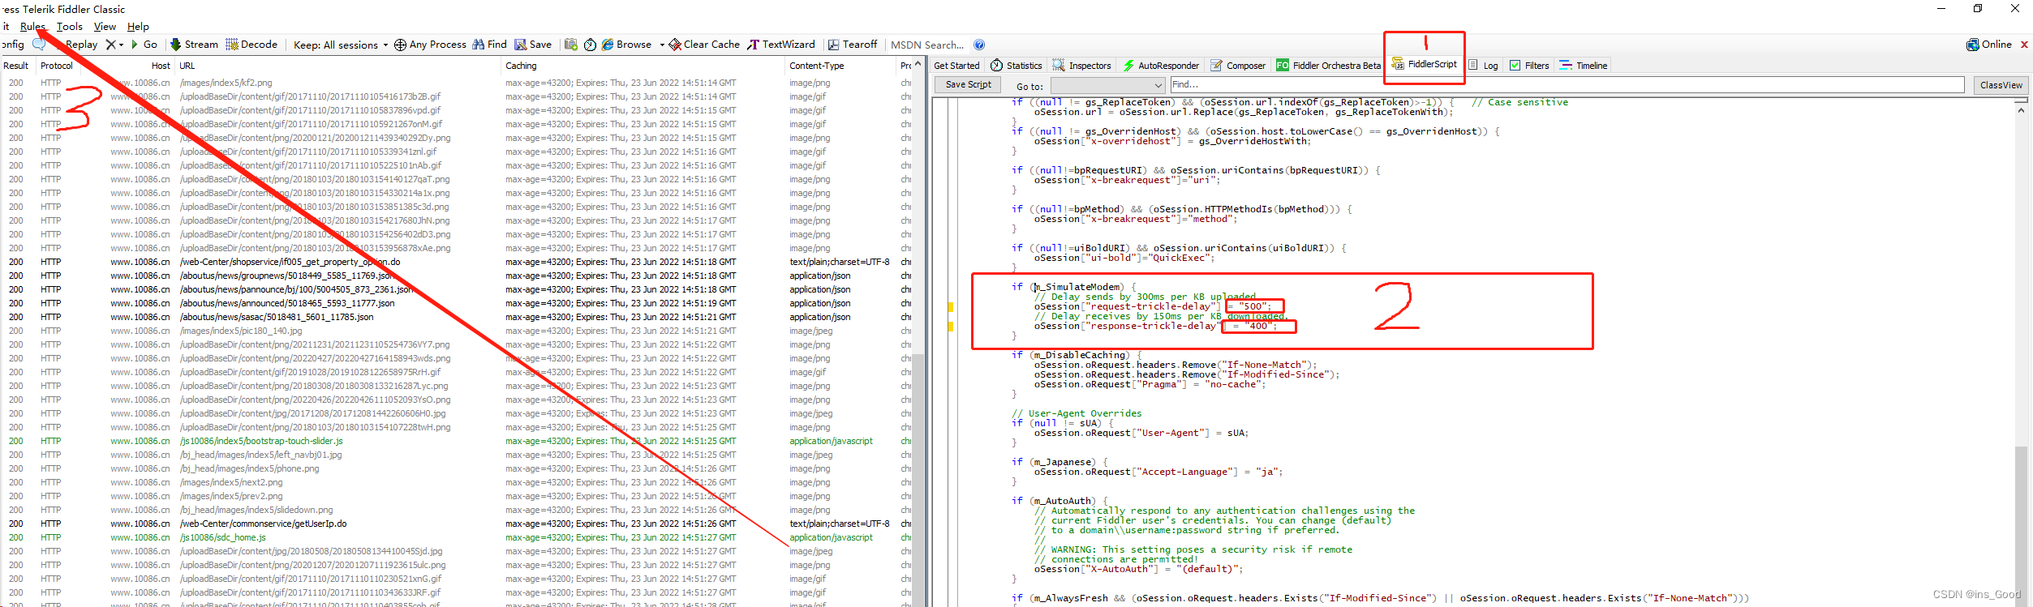Image resolution: width=2033 pixels, height=607 pixels.
Task: Close the toolbar with red X
Action: 2024,45
